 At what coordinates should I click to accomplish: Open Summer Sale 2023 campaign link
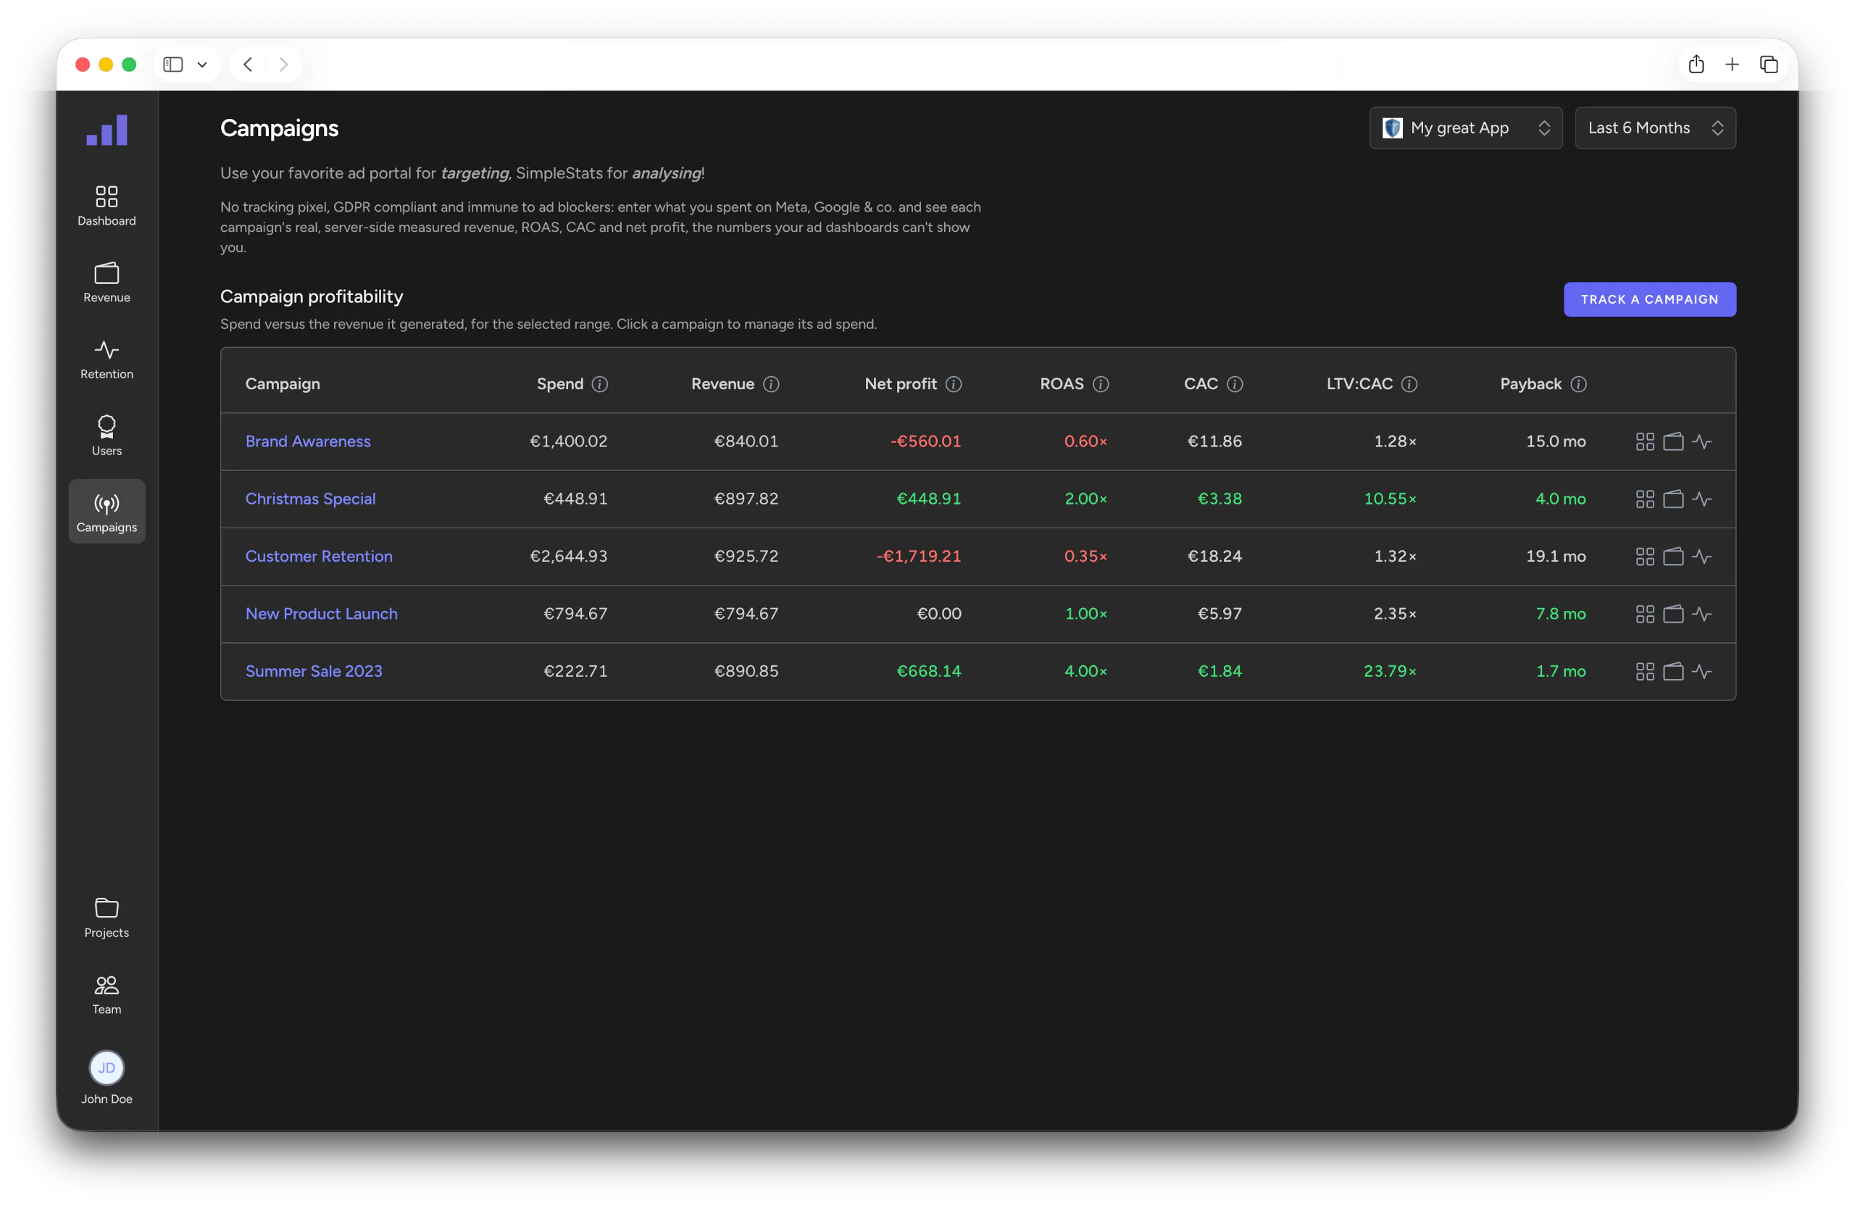(x=314, y=671)
